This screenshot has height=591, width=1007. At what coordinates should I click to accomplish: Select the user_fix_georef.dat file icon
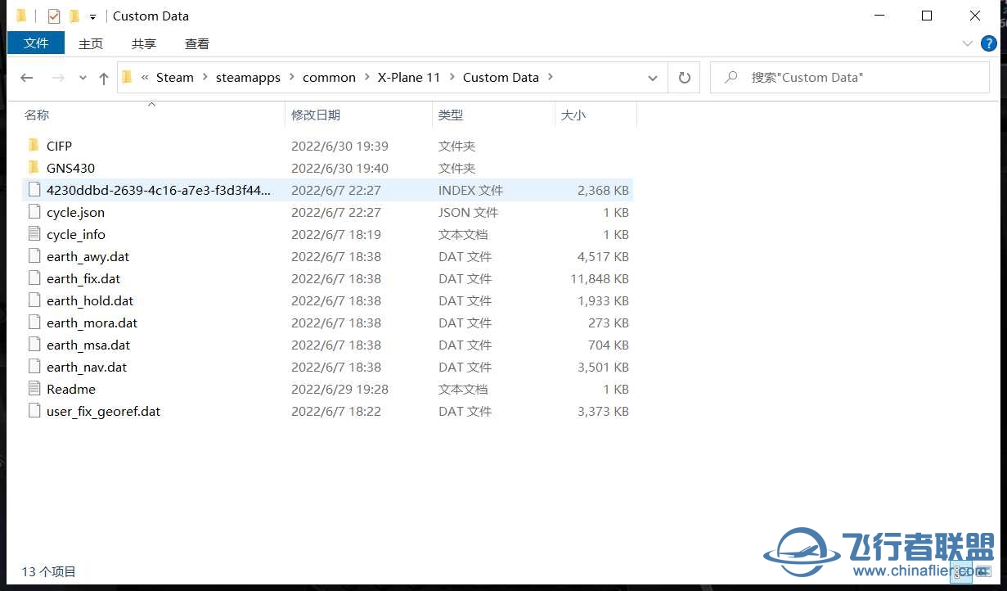(34, 411)
